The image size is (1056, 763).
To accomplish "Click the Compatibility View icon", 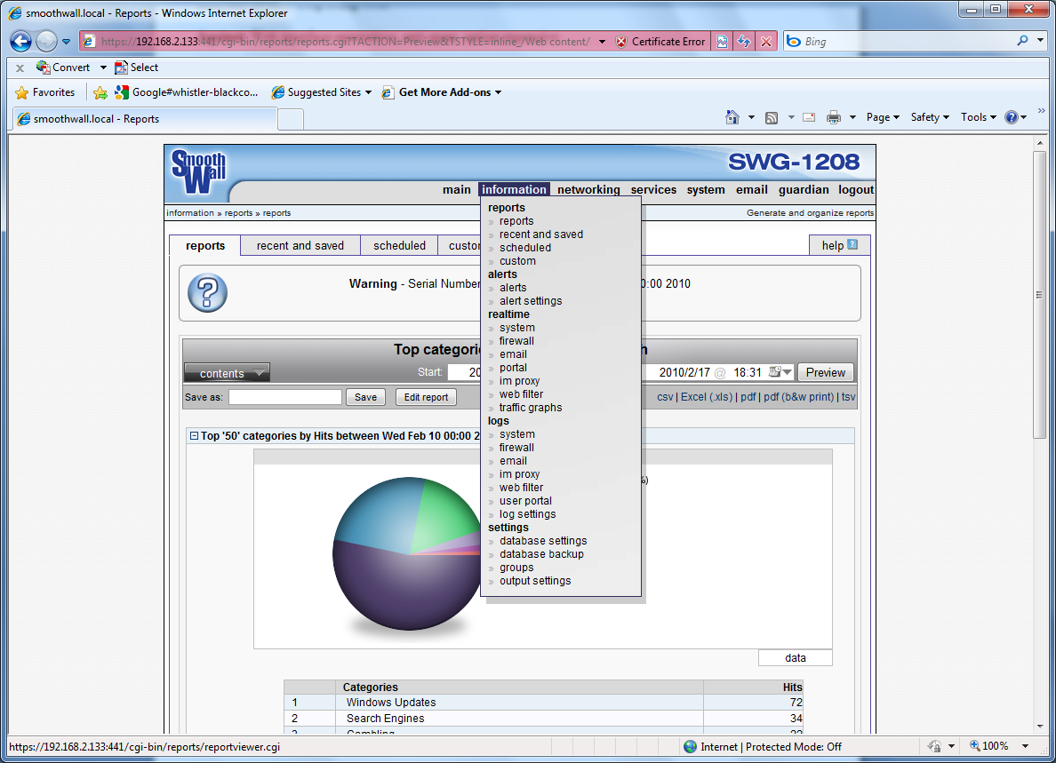I will click(x=722, y=42).
